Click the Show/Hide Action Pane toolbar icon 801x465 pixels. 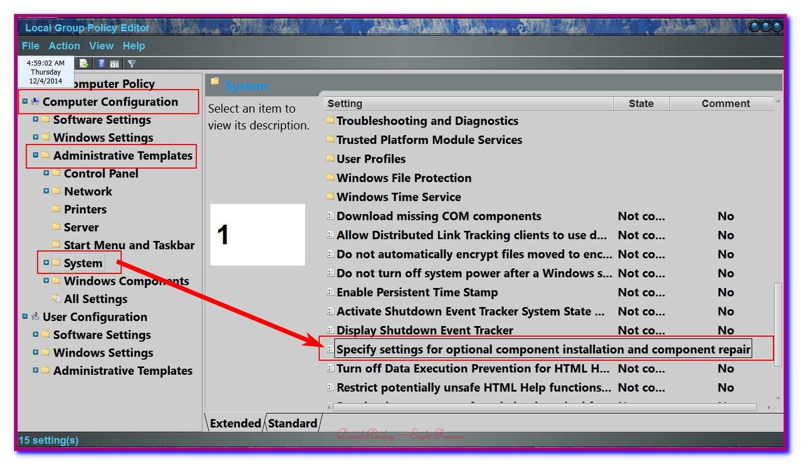point(115,63)
